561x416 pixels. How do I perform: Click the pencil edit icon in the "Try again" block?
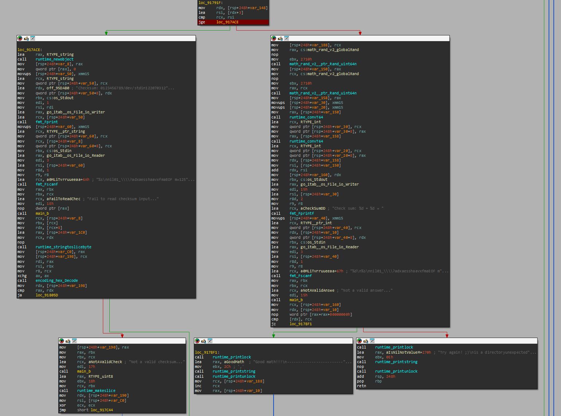(366, 341)
